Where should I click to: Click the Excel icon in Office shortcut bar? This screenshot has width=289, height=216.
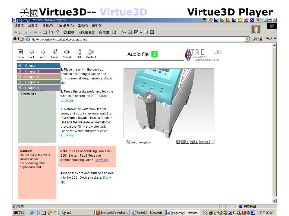222,20
